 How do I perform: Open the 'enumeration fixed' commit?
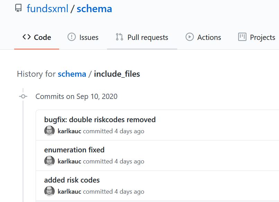pyautogui.click(x=74, y=150)
